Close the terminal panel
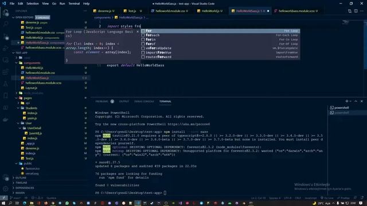 pyautogui.click(x=362, y=101)
